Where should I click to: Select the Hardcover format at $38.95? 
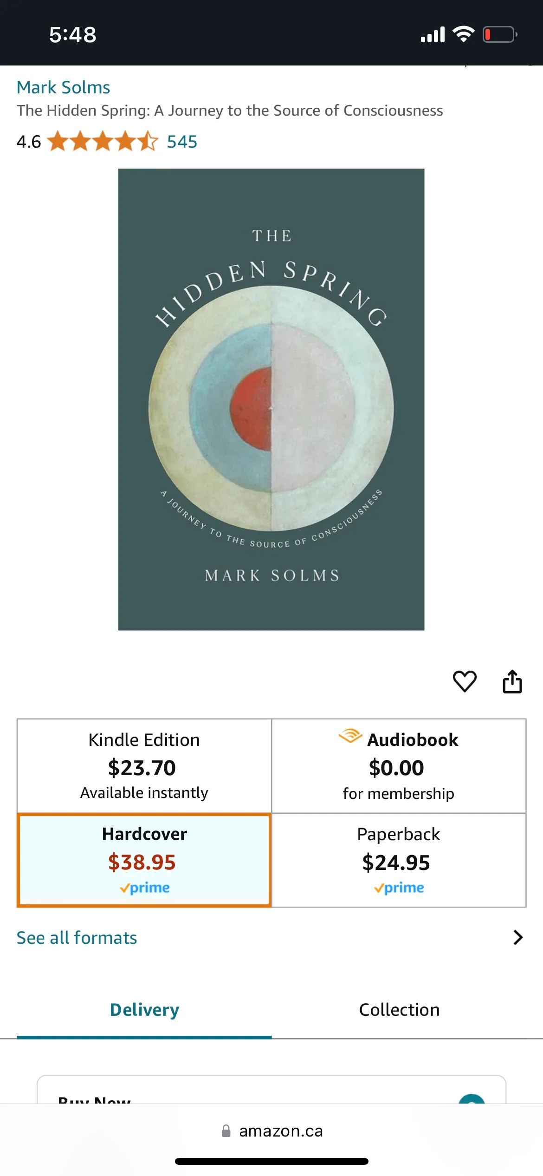[144, 860]
